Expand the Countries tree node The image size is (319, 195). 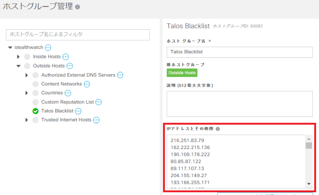pyautogui.click(x=26, y=93)
